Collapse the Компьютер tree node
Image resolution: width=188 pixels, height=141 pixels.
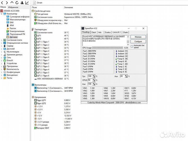[x=2, y=14]
